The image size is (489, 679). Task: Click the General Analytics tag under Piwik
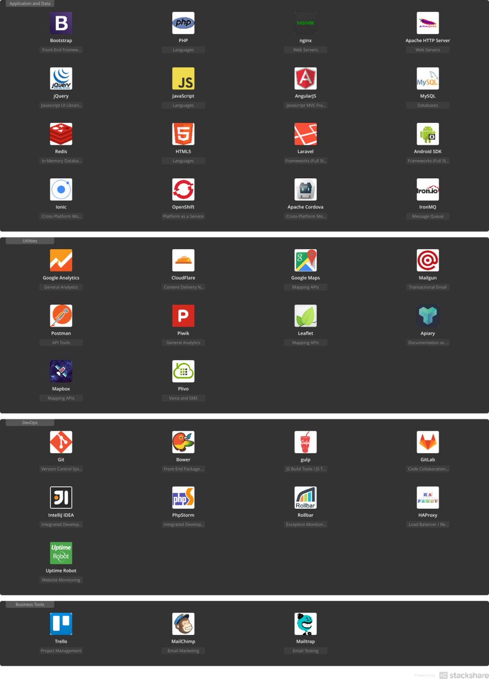pyautogui.click(x=183, y=342)
